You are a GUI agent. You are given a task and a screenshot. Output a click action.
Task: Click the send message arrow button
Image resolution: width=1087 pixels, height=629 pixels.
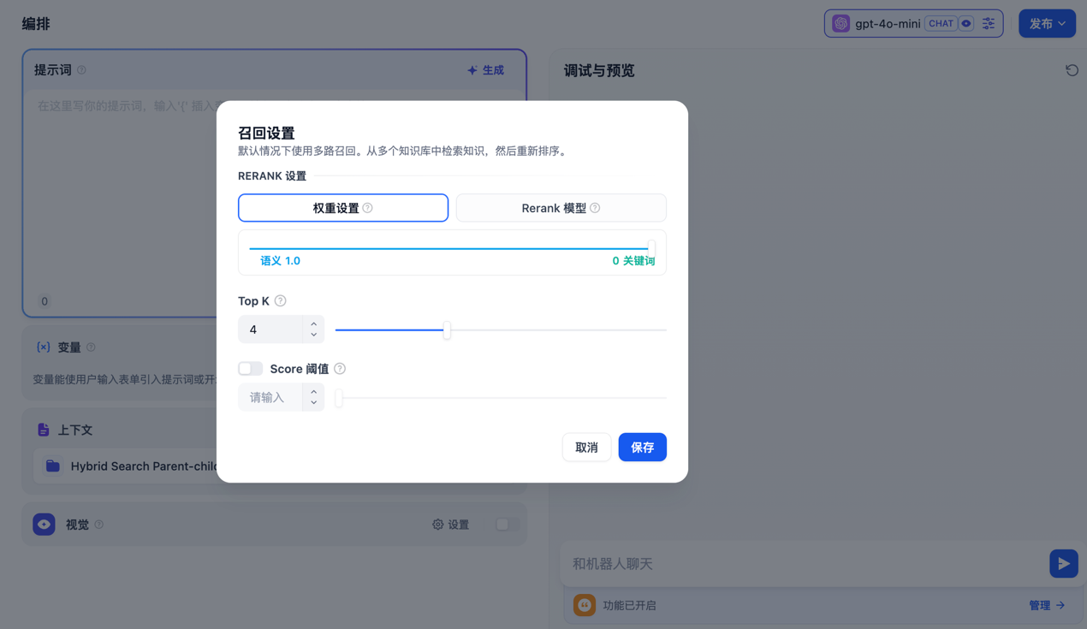coord(1063,564)
